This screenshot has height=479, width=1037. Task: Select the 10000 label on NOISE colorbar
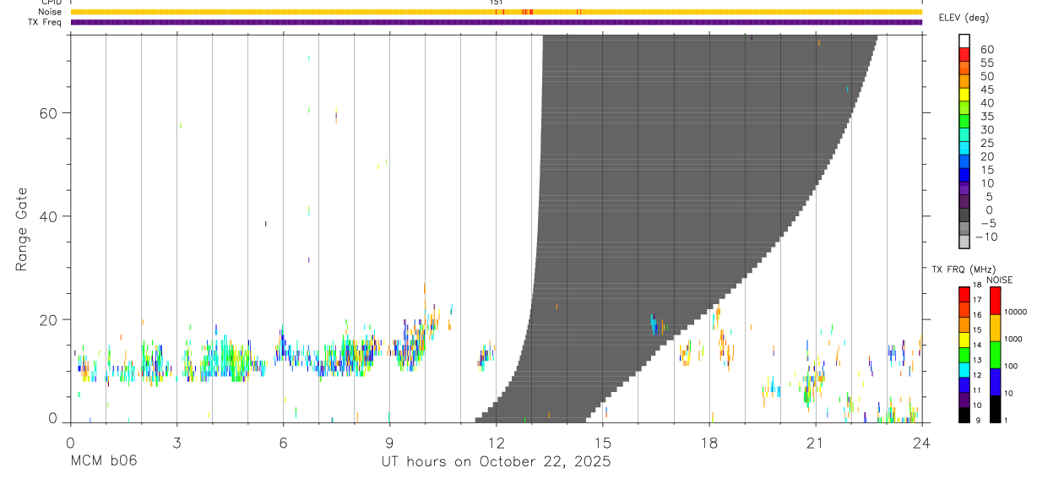[x=1015, y=313]
